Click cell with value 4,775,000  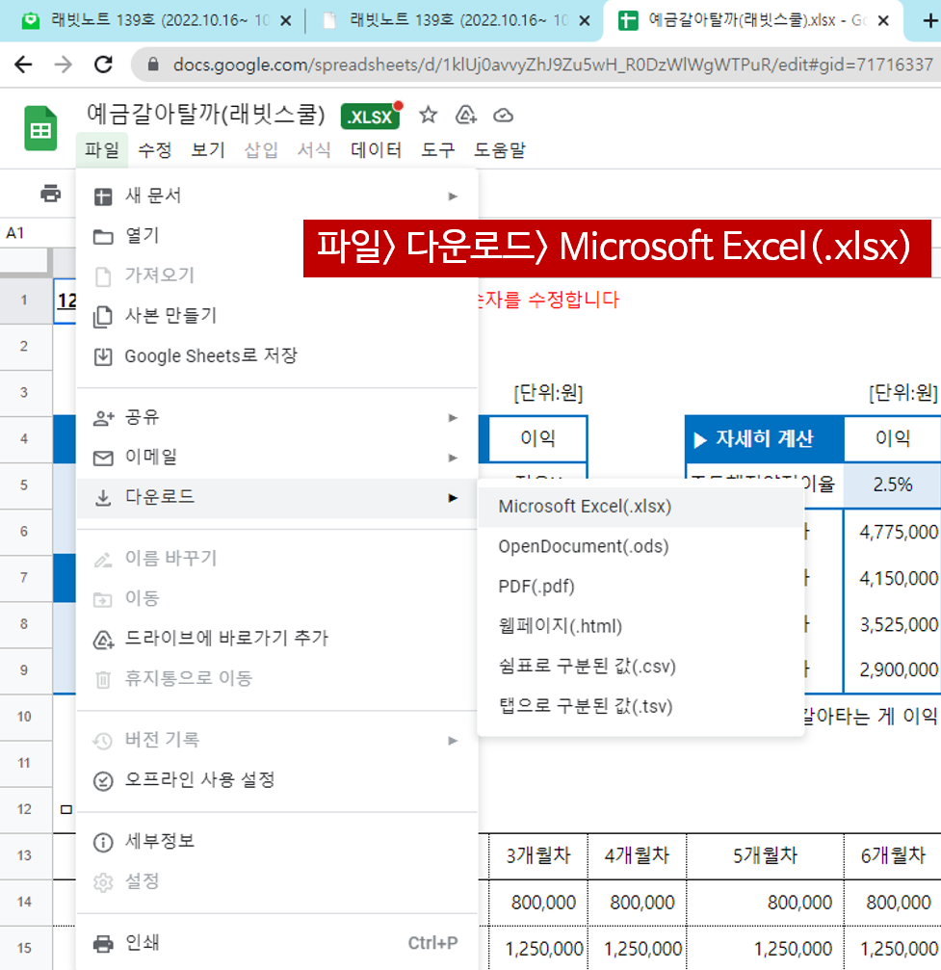(x=892, y=532)
